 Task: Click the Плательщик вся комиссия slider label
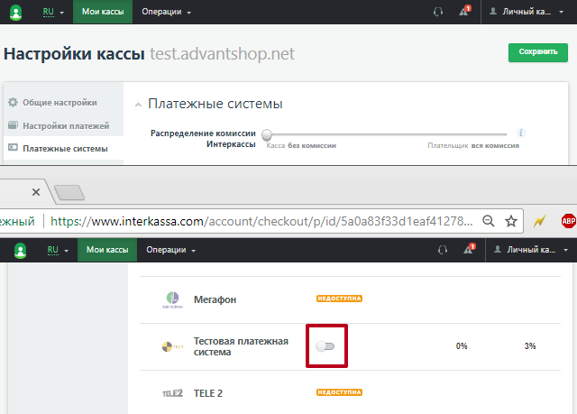coord(473,145)
